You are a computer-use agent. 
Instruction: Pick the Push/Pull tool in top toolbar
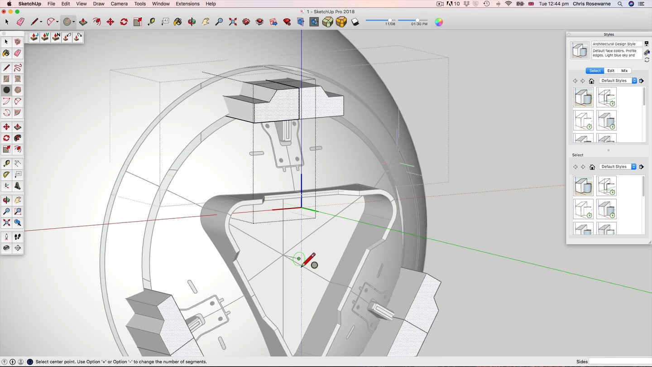point(83,22)
